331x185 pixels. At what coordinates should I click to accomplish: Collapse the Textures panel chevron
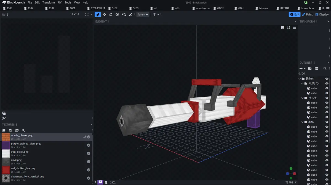tap(92, 125)
